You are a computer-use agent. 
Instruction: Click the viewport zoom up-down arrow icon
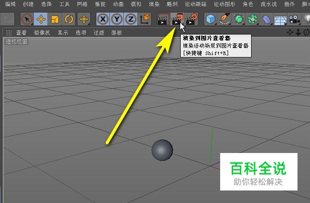(x=298, y=32)
